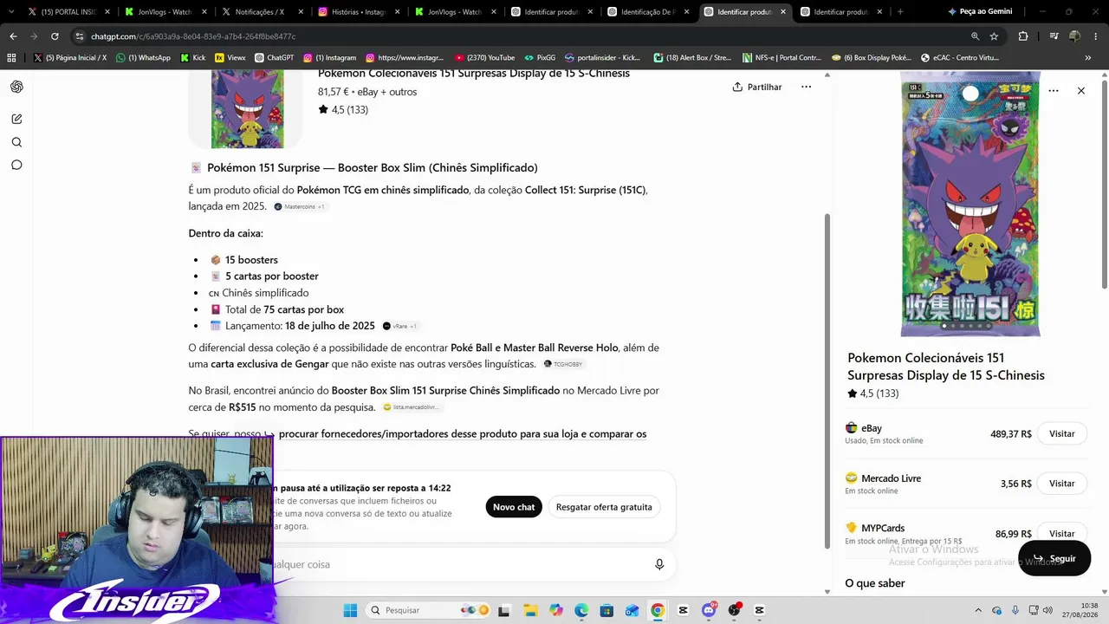Screen dimensions: 1109x624
Task: Open File Explorer from the taskbar
Action: [x=530, y=610]
